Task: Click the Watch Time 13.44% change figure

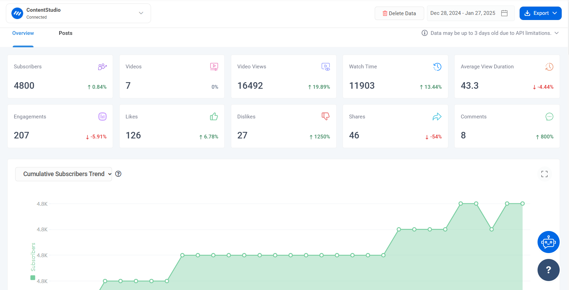Action: (x=431, y=87)
